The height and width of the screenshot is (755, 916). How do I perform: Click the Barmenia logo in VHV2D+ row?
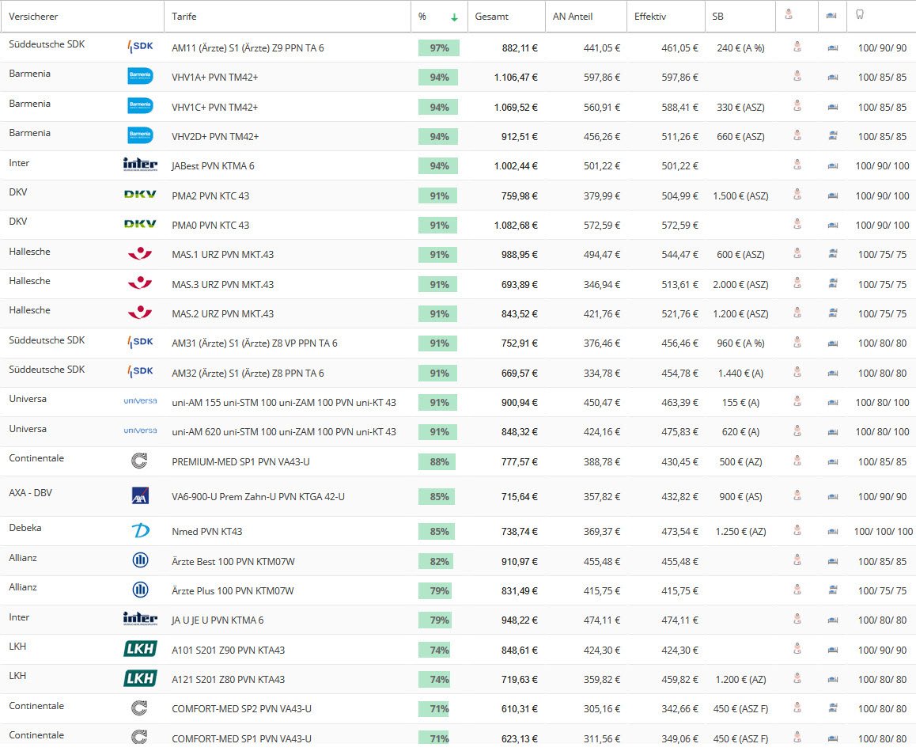coord(140,136)
